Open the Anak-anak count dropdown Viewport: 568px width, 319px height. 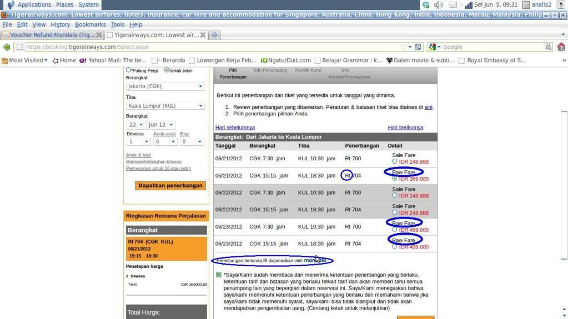(165, 141)
